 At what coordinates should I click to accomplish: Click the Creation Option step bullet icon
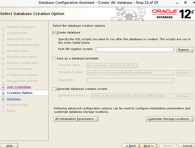(x=3, y=93)
